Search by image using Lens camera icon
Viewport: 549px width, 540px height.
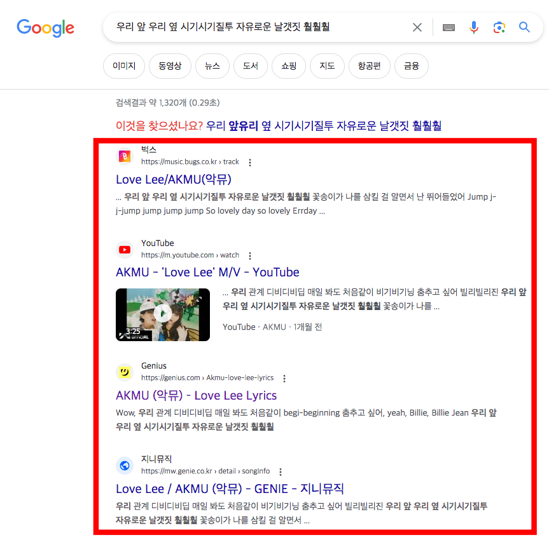[x=499, y=27]
